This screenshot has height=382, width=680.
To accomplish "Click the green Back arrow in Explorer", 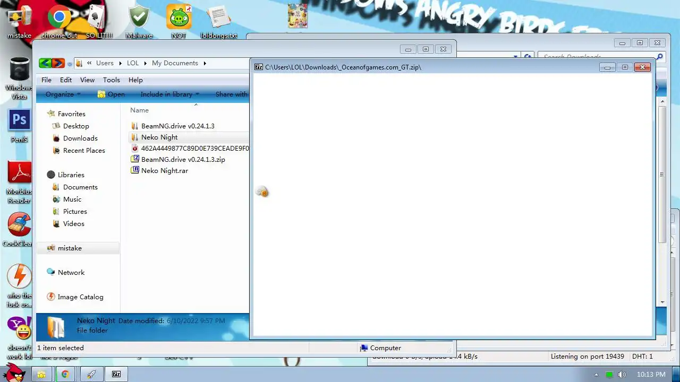I will tap(45, 63).
